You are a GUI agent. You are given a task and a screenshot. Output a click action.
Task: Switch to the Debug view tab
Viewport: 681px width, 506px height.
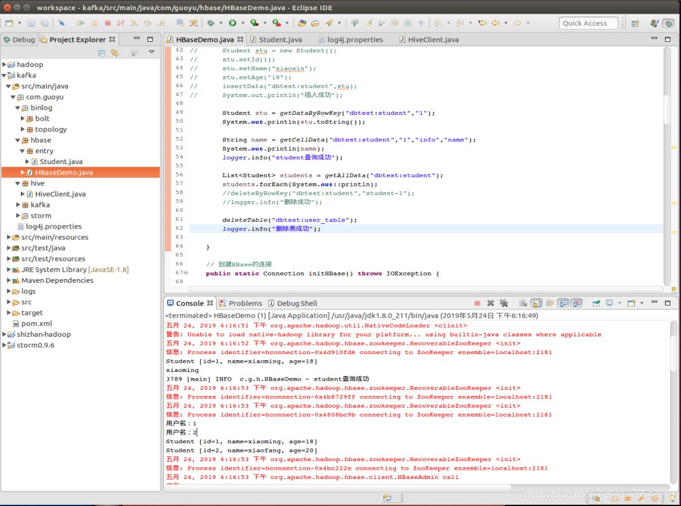point(19,39)
